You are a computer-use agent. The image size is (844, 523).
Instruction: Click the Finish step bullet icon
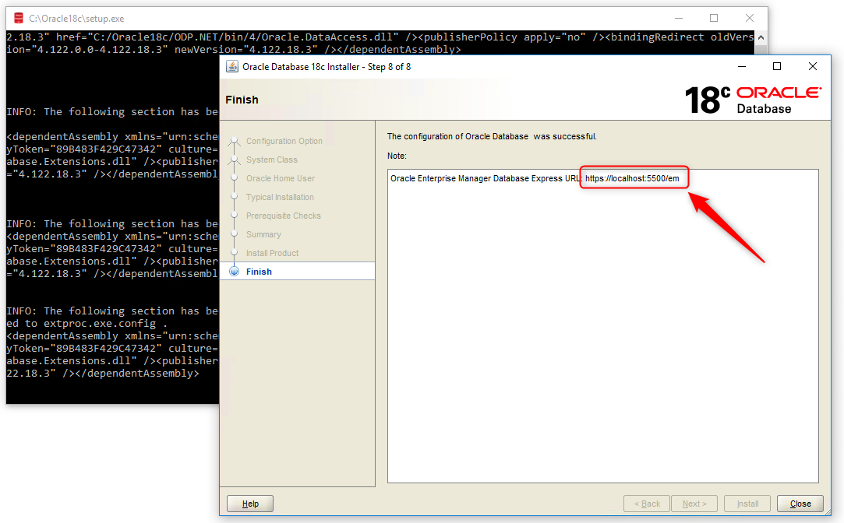click(234, 272)
